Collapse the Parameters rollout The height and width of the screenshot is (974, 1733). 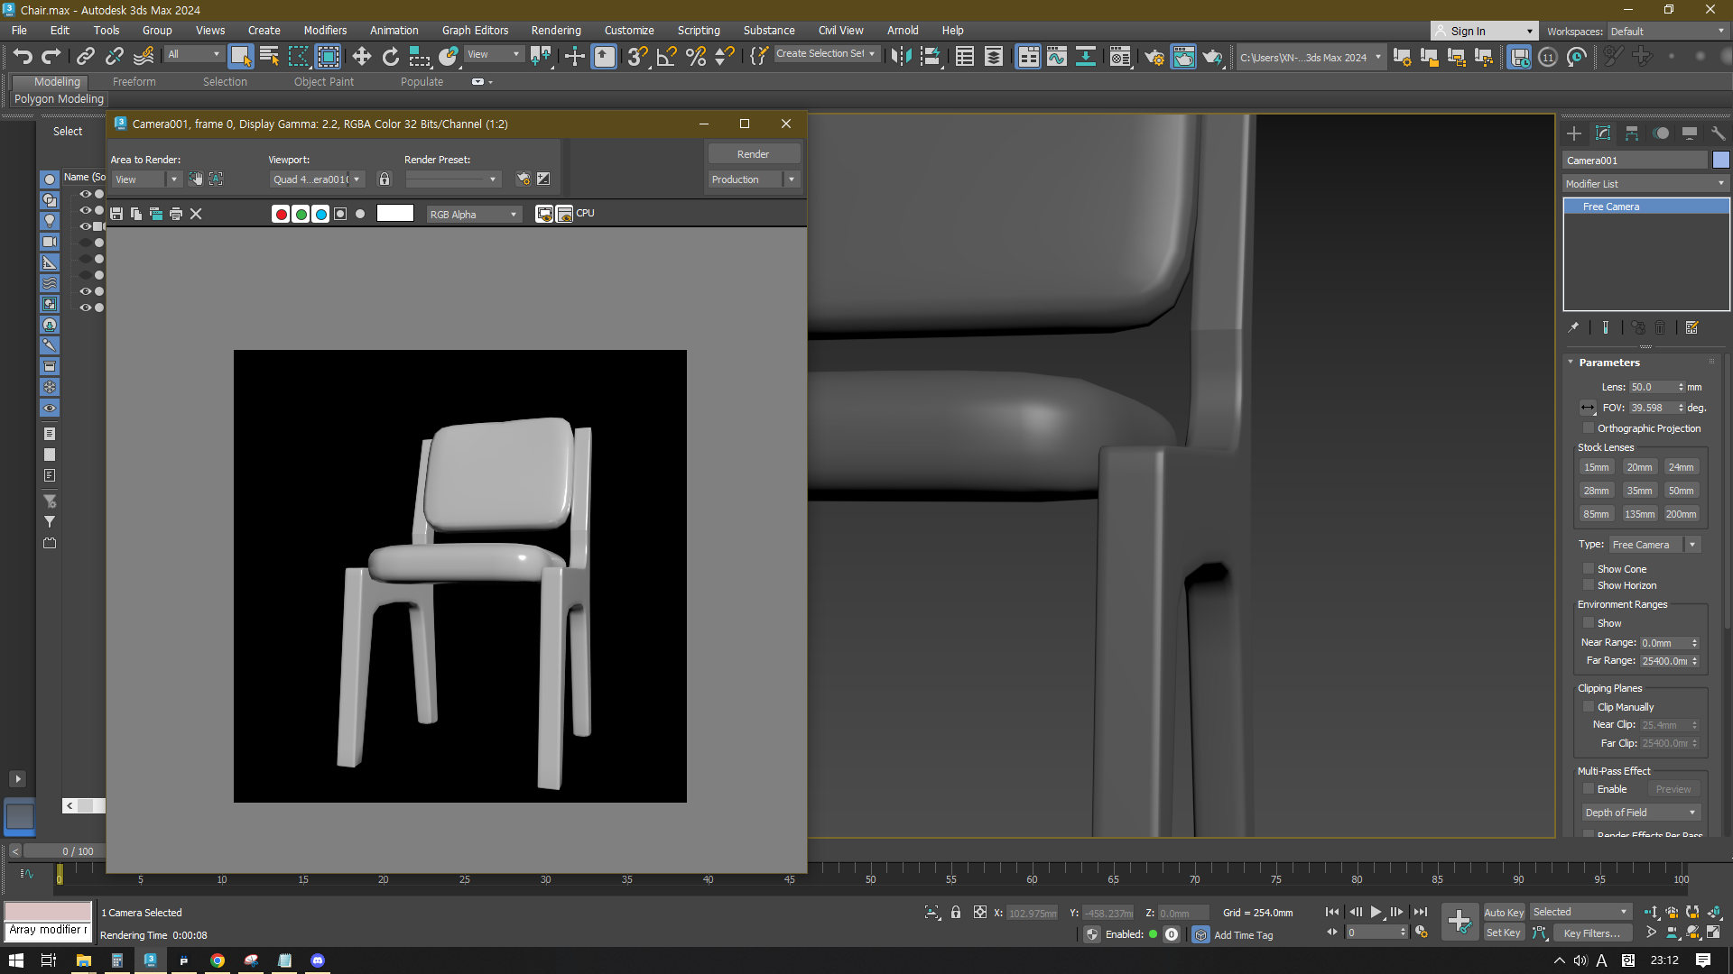click(x=1608, y=362)
